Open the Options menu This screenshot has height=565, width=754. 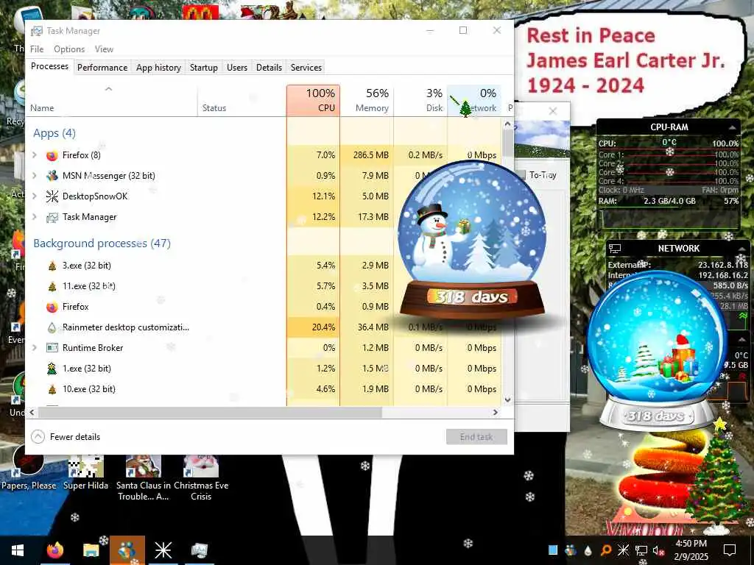point(69,49)
